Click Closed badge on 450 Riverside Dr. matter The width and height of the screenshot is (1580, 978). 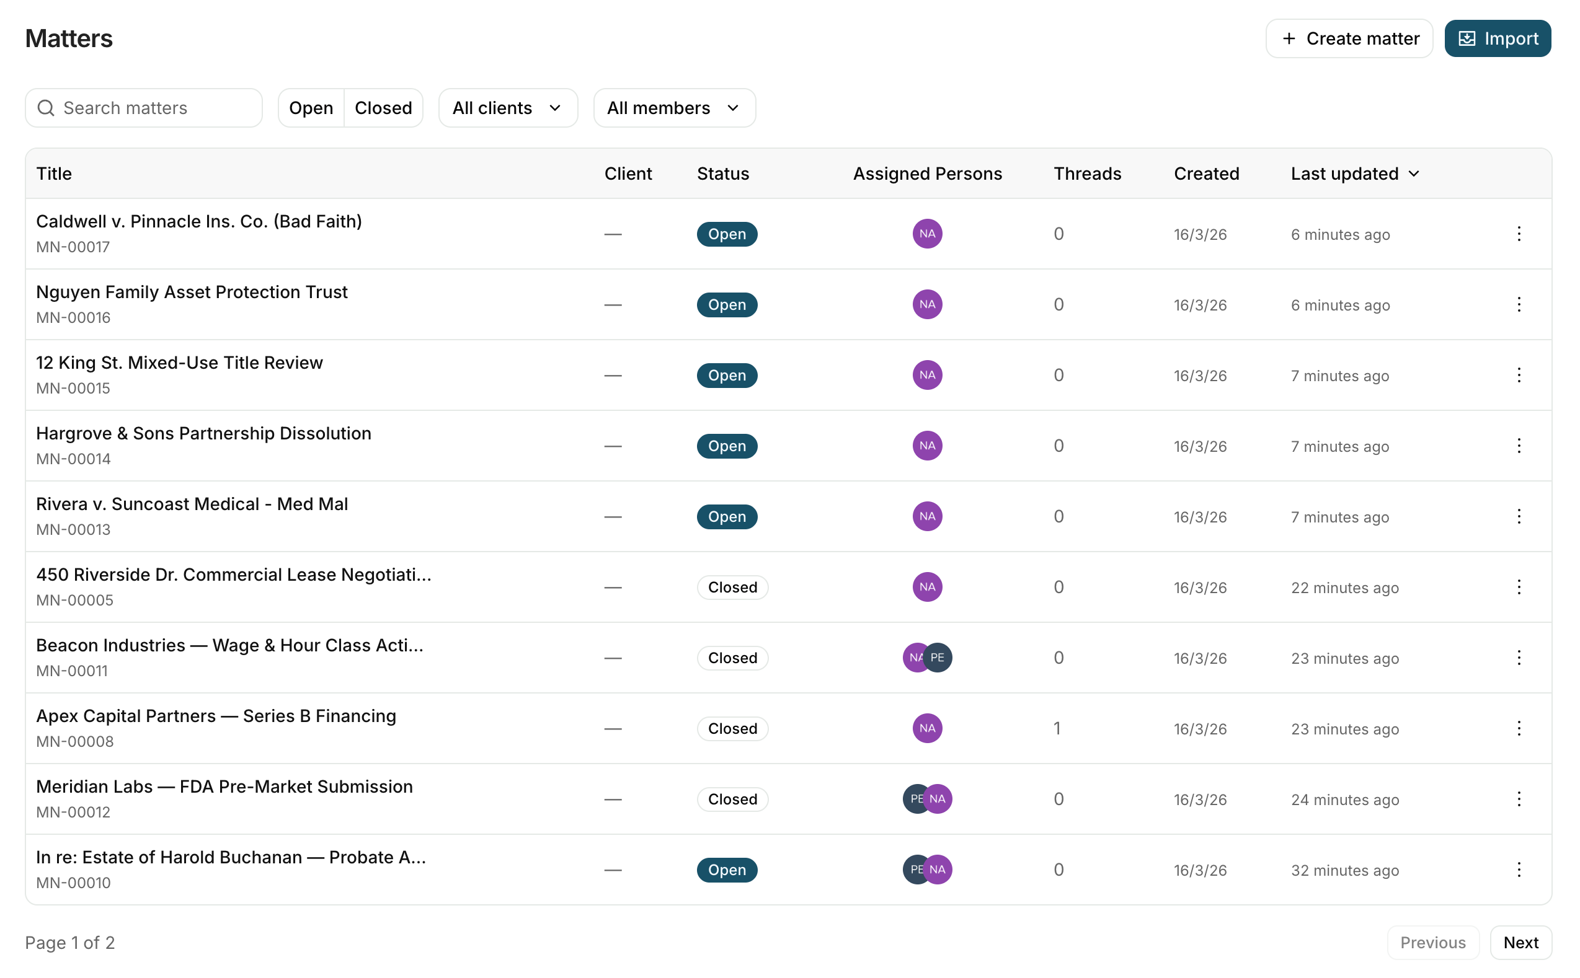click(x=732, y=587)
